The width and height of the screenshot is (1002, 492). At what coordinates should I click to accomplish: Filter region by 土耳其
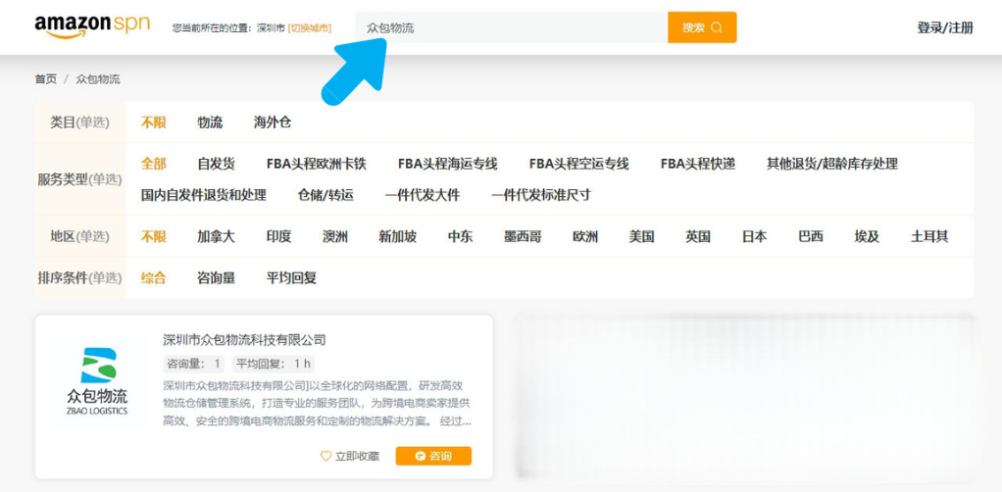click(929, 236)
